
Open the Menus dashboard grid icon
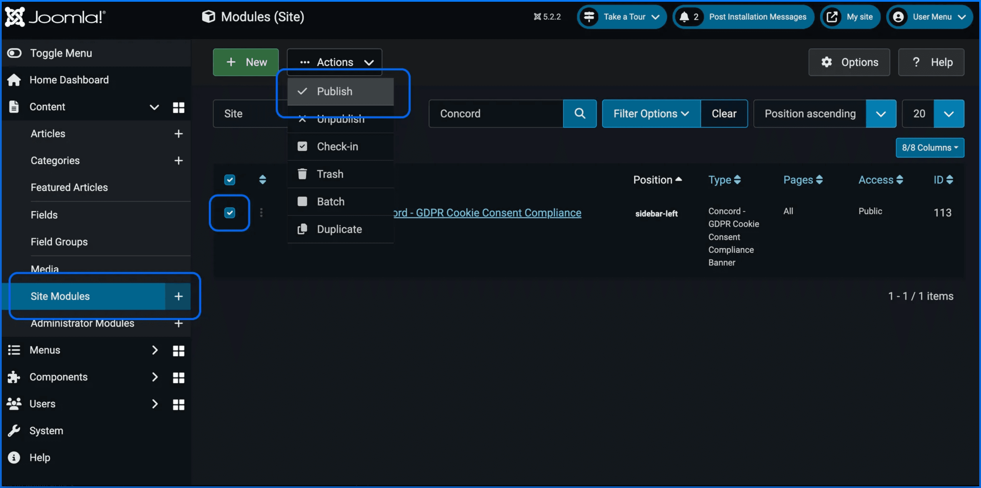pyautogui.click(x=178, y=350)
